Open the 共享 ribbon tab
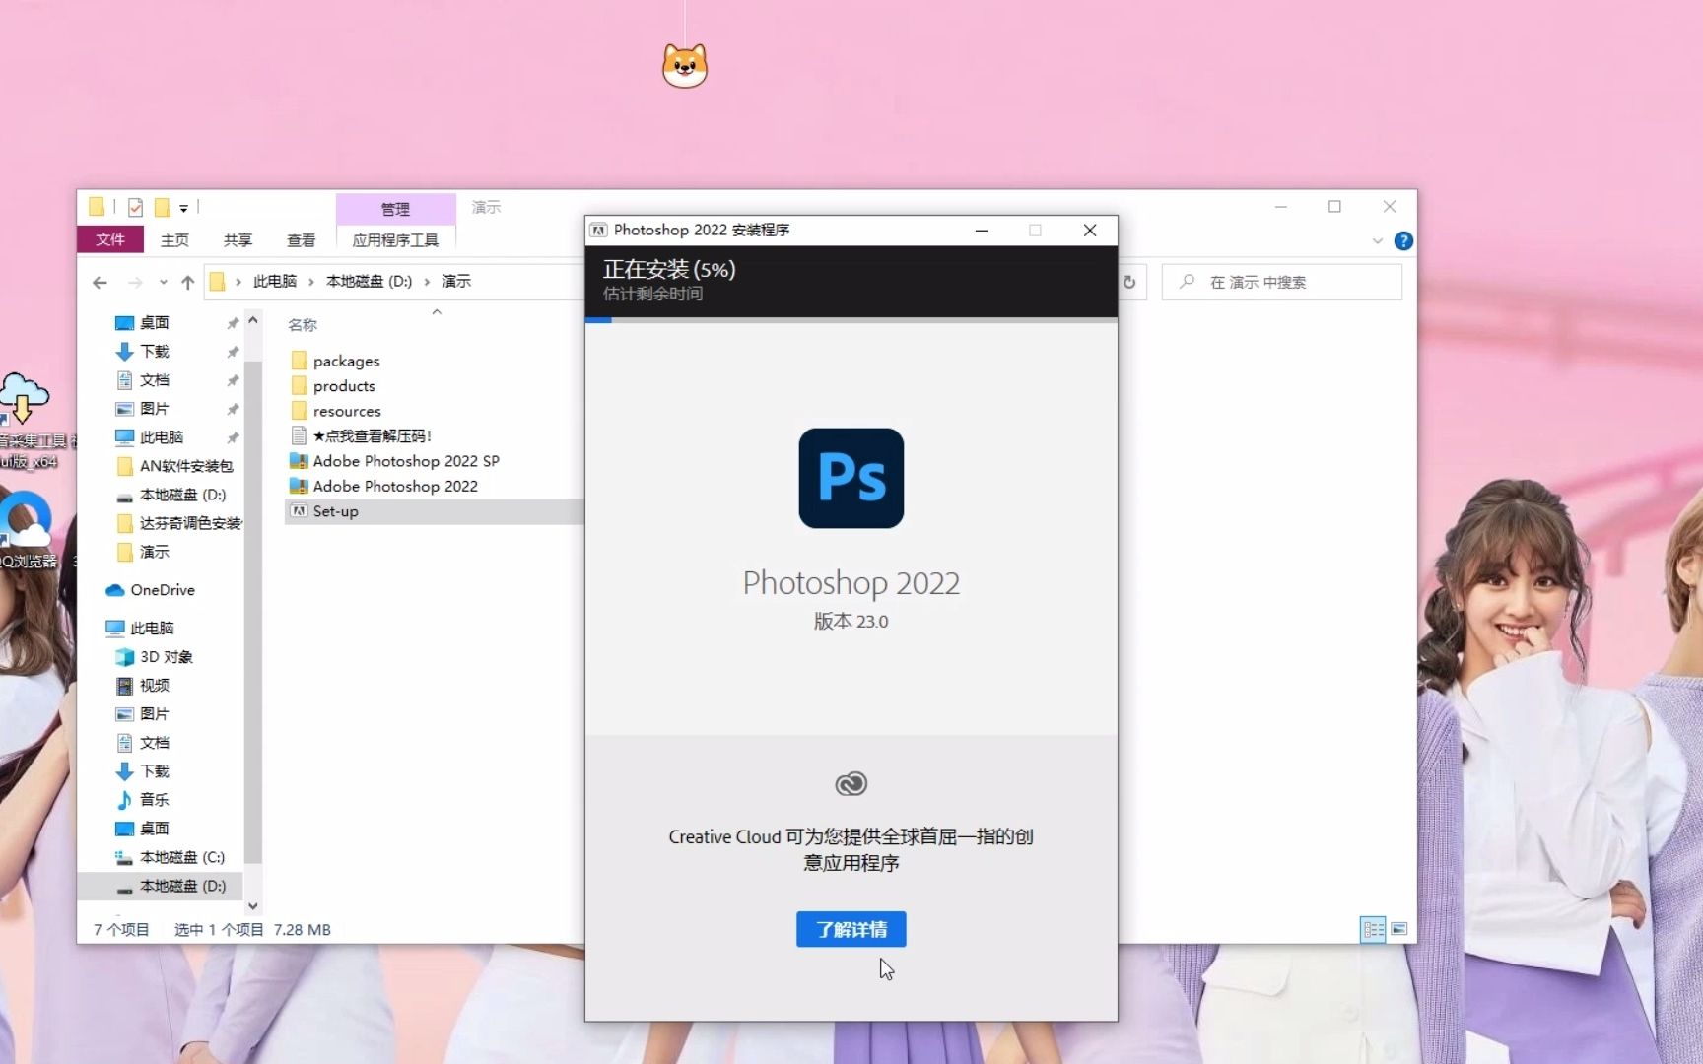 click(x=238, y=239)
